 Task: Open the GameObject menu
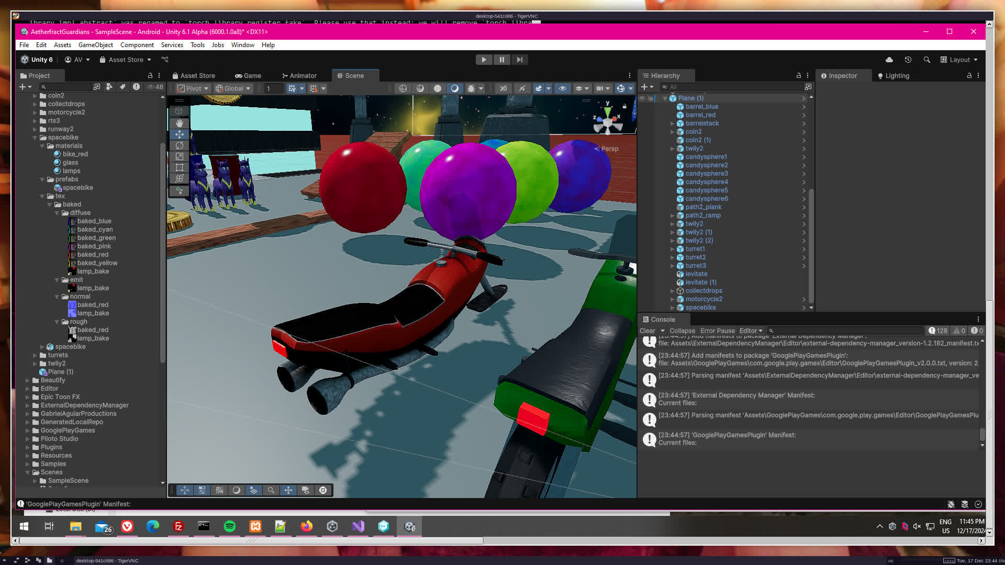point(95,45)
